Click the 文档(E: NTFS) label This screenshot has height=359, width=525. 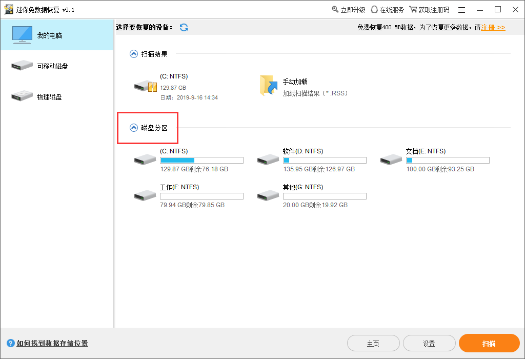pyautogui.click(x=426, y=151)
